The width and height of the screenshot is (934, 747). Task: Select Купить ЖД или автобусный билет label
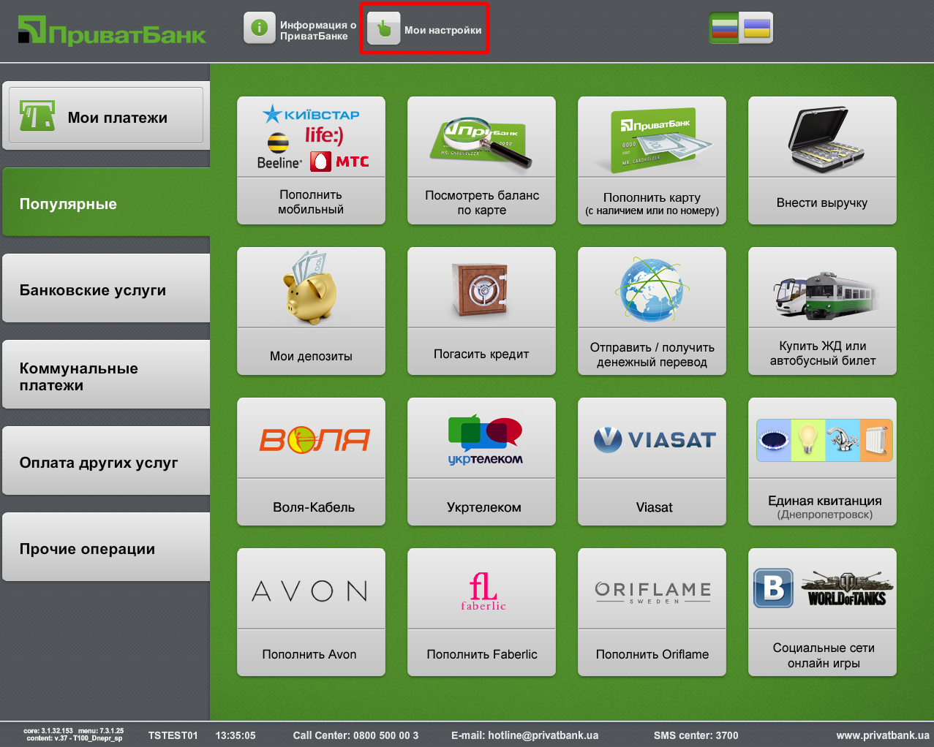pyautogui.click(x=823, y=353)
